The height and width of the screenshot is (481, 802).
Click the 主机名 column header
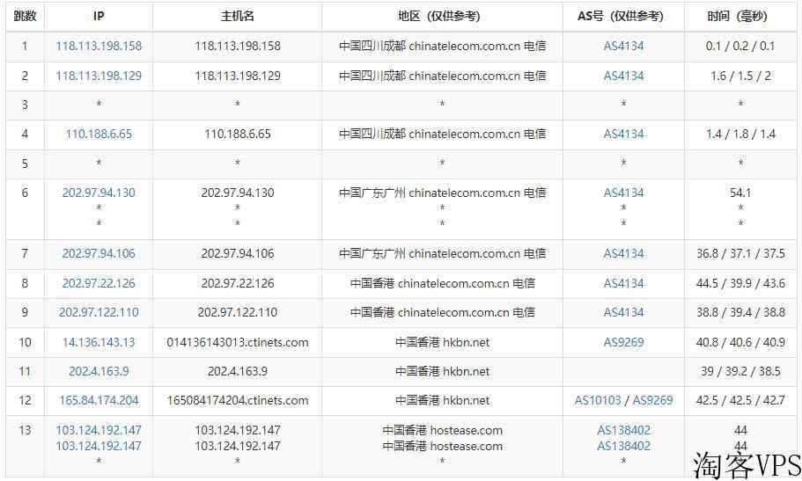click(238, 17)
